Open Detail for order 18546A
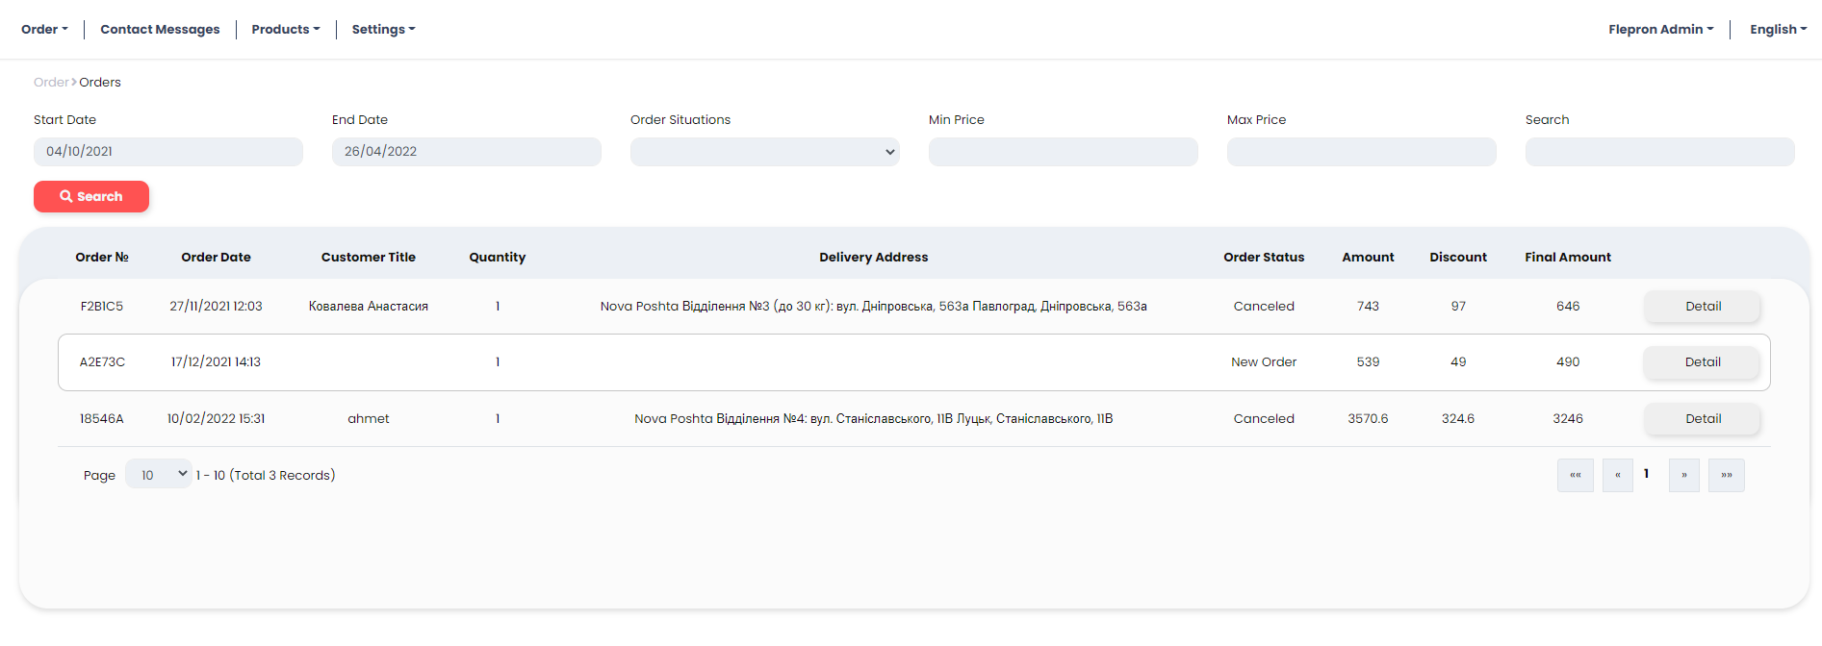This screenshot has width=1822, height=646. coord(1703,418)
